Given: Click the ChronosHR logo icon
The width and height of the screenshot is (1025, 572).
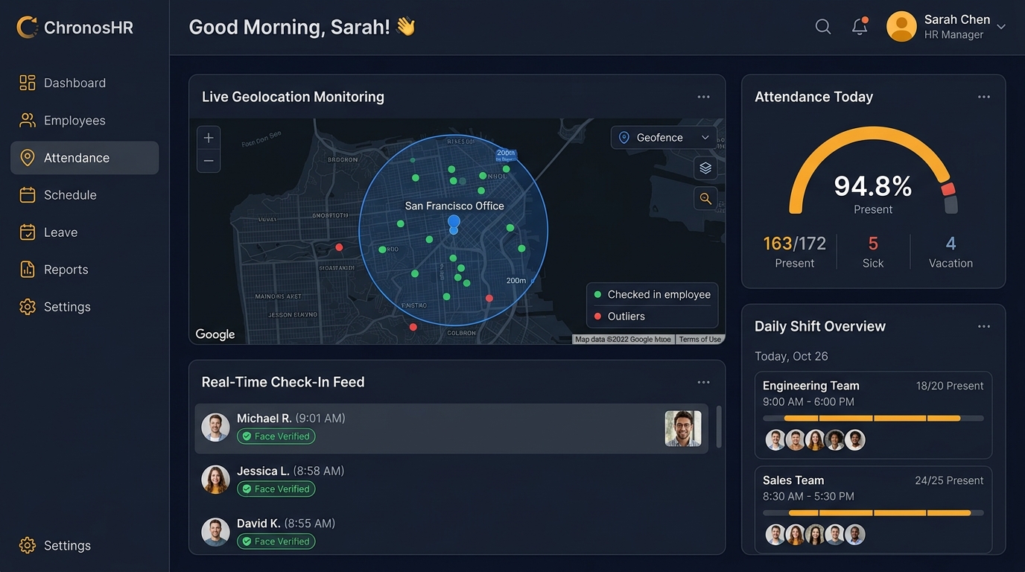Looking at the screenshot, I should tap(27, 28).
